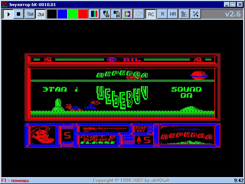Toggle the RC toolbar button
The height and width of the screenshot is (184, 245).
(x=151, y=14)
